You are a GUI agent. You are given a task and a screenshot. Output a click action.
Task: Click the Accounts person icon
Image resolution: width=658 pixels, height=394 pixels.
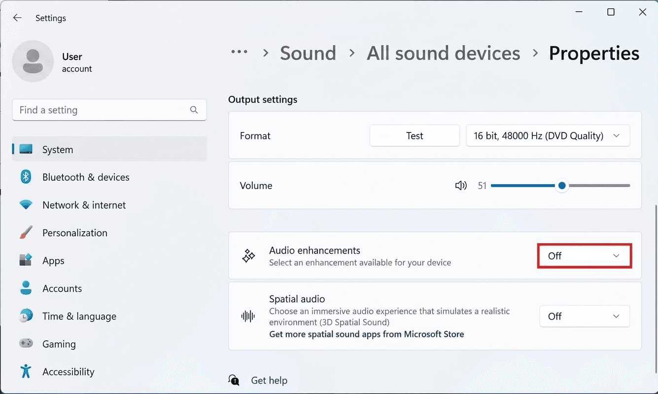[26, 288]
